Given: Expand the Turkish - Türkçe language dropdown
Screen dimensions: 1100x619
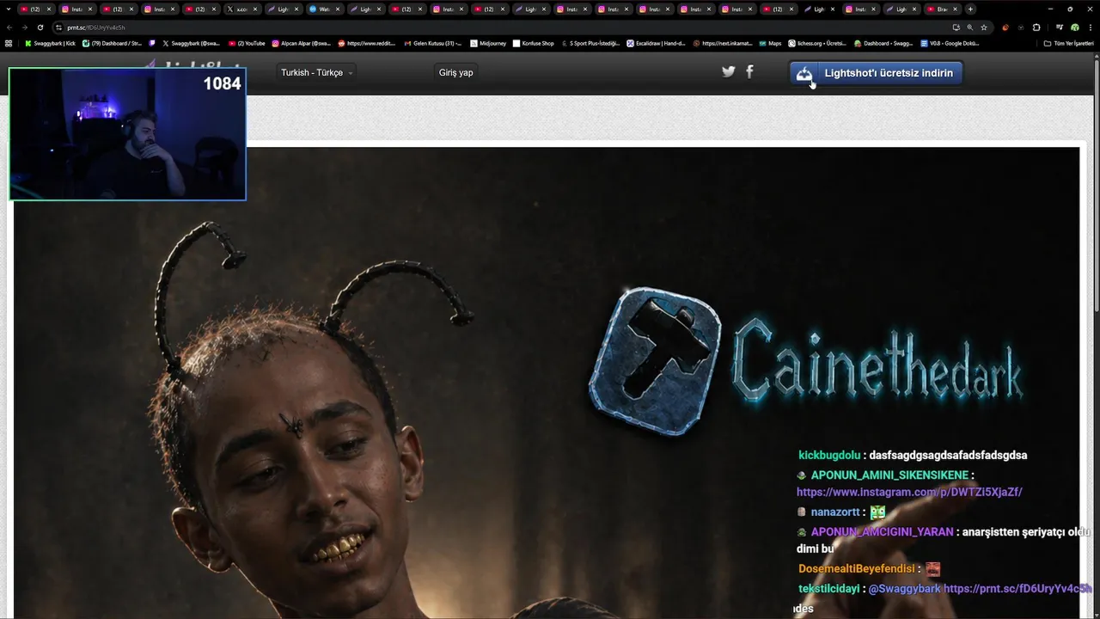Looking at the screenshot, I should click(x=316, y=72).
